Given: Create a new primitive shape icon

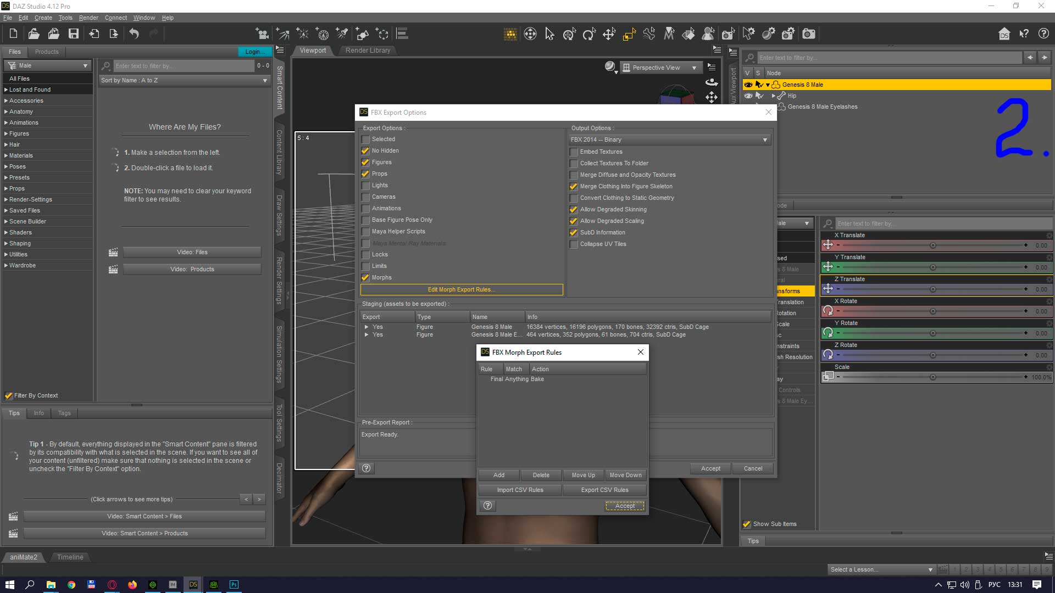Looking at the screenshot, I should pyautogui.click(x=362, y=34).
